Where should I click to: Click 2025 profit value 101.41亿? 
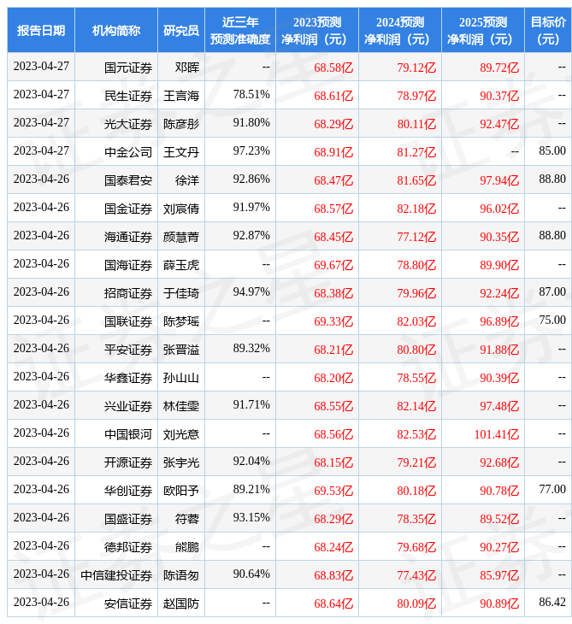[x=497, y=434]
